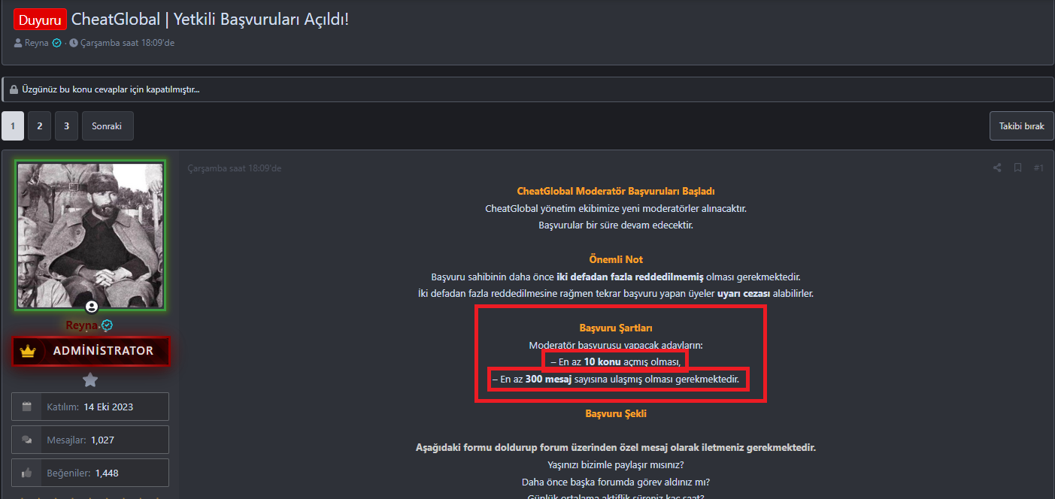Click the red Duyuru prefix label
Viewport: 1055px width, 499px height.
pyautogui.click(x=40, y=20)
